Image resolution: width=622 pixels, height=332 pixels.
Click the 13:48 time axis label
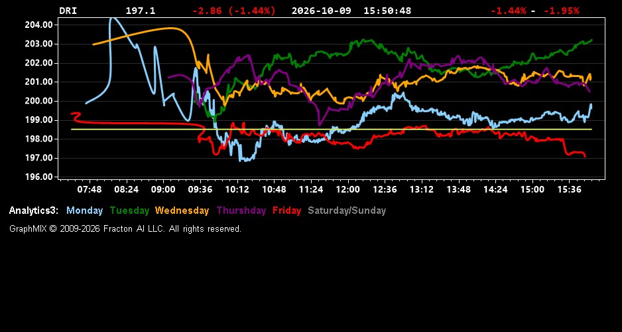[459, 189]
